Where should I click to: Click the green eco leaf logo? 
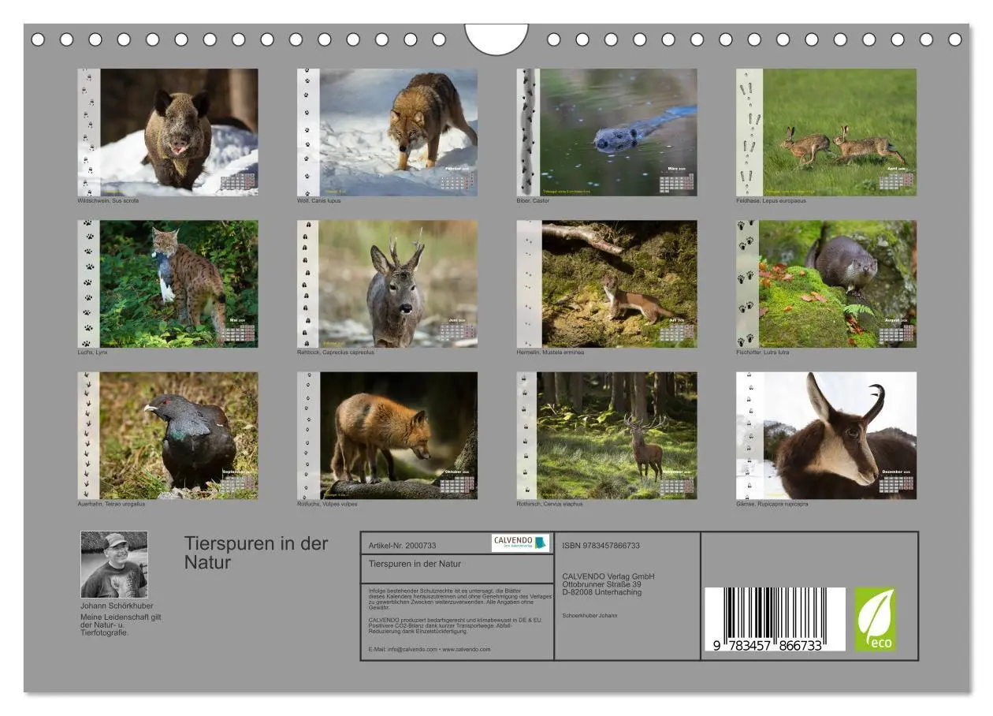pyautogui.click(x=875, y=619)
